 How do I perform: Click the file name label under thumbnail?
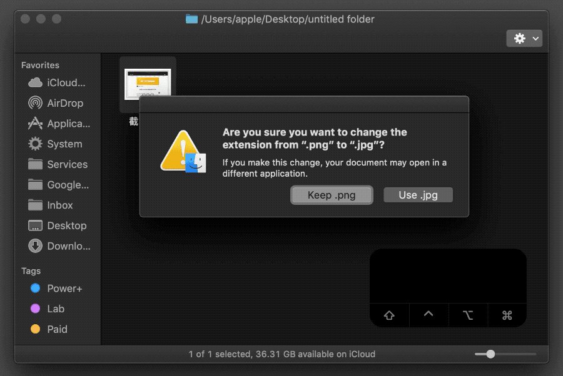(x=134, y=122)
